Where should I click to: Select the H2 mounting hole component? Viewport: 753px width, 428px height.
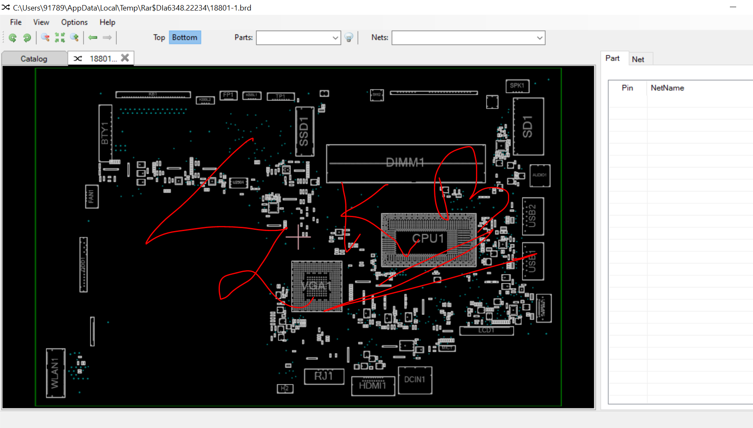[285, 388]
